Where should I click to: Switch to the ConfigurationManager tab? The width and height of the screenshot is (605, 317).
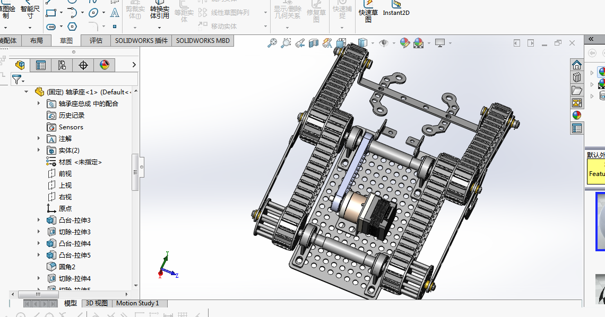62,65
